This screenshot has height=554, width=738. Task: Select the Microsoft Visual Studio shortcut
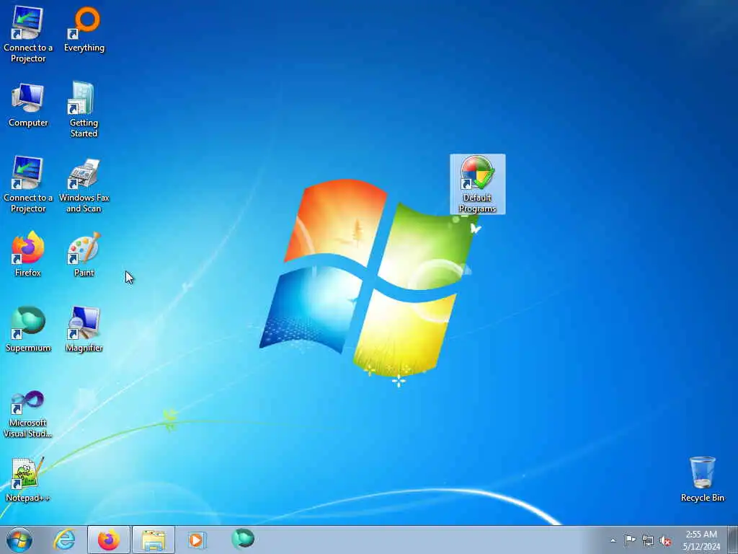[x=28, y=414]
